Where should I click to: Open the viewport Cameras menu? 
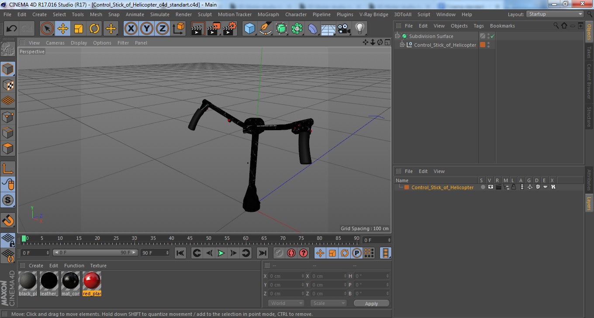coord(55,43)
